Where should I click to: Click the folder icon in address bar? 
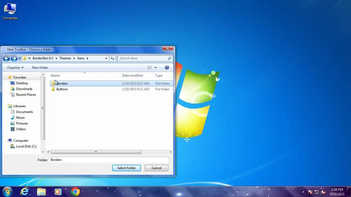click(x=25, y=58)
